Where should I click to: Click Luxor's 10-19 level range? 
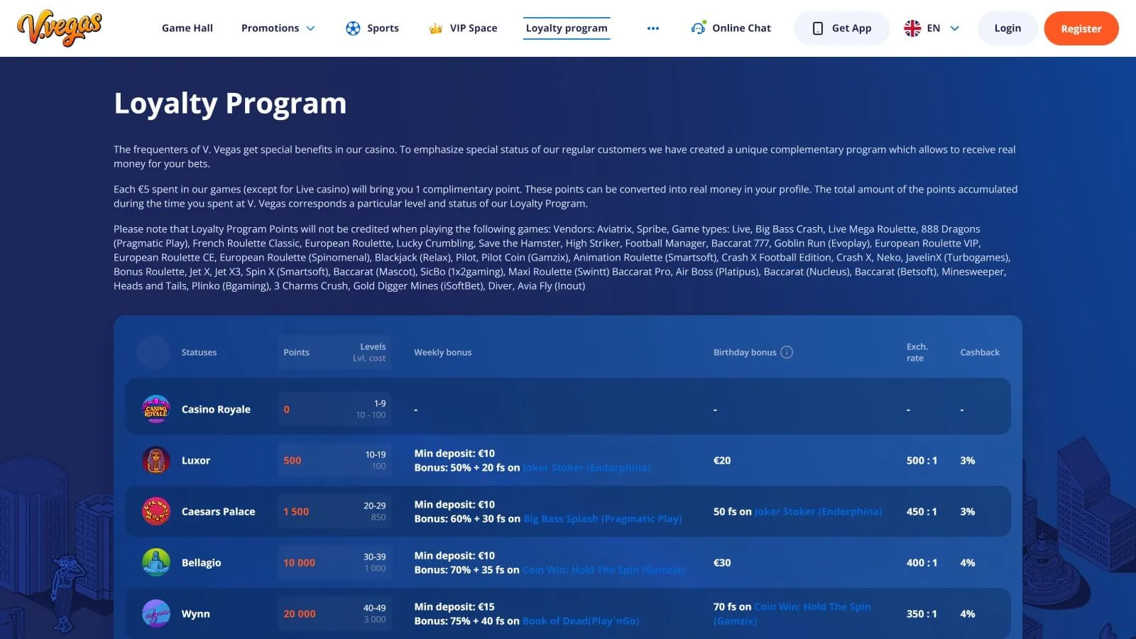click(x=376, y=454)
